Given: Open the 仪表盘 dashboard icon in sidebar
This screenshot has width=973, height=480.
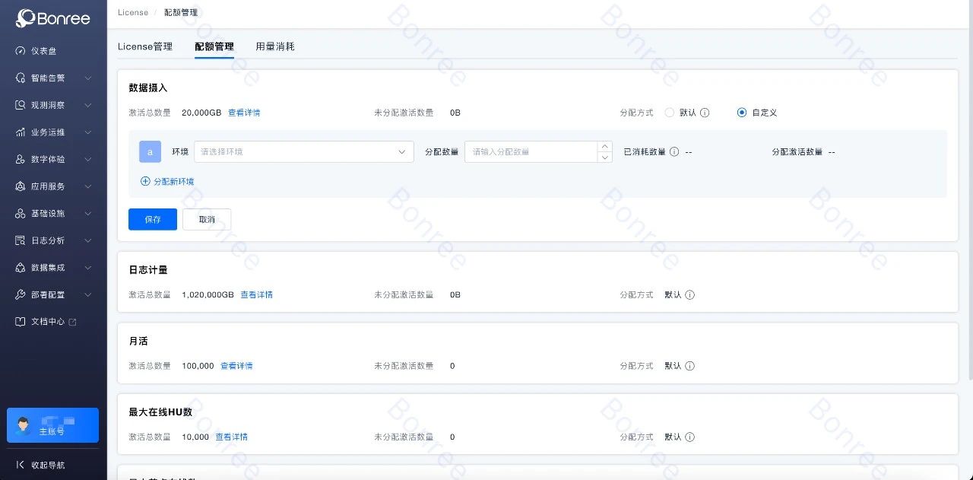Looking at the screenshot, I should [x=21, y=51].
